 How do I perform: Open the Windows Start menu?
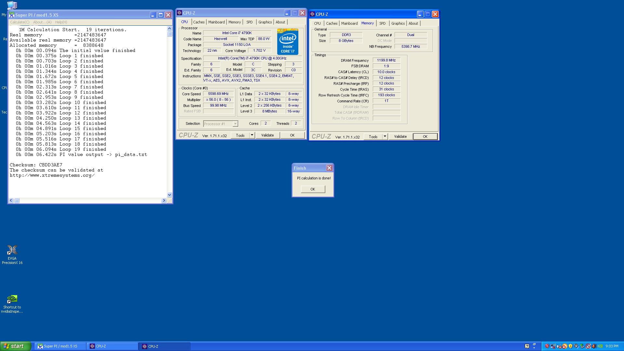15,346
